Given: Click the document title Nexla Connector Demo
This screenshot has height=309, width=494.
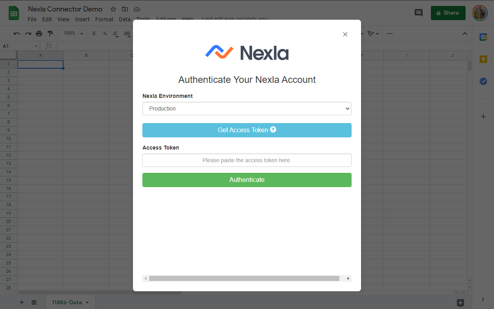Looking at the screenshot, I should (65, 9).
